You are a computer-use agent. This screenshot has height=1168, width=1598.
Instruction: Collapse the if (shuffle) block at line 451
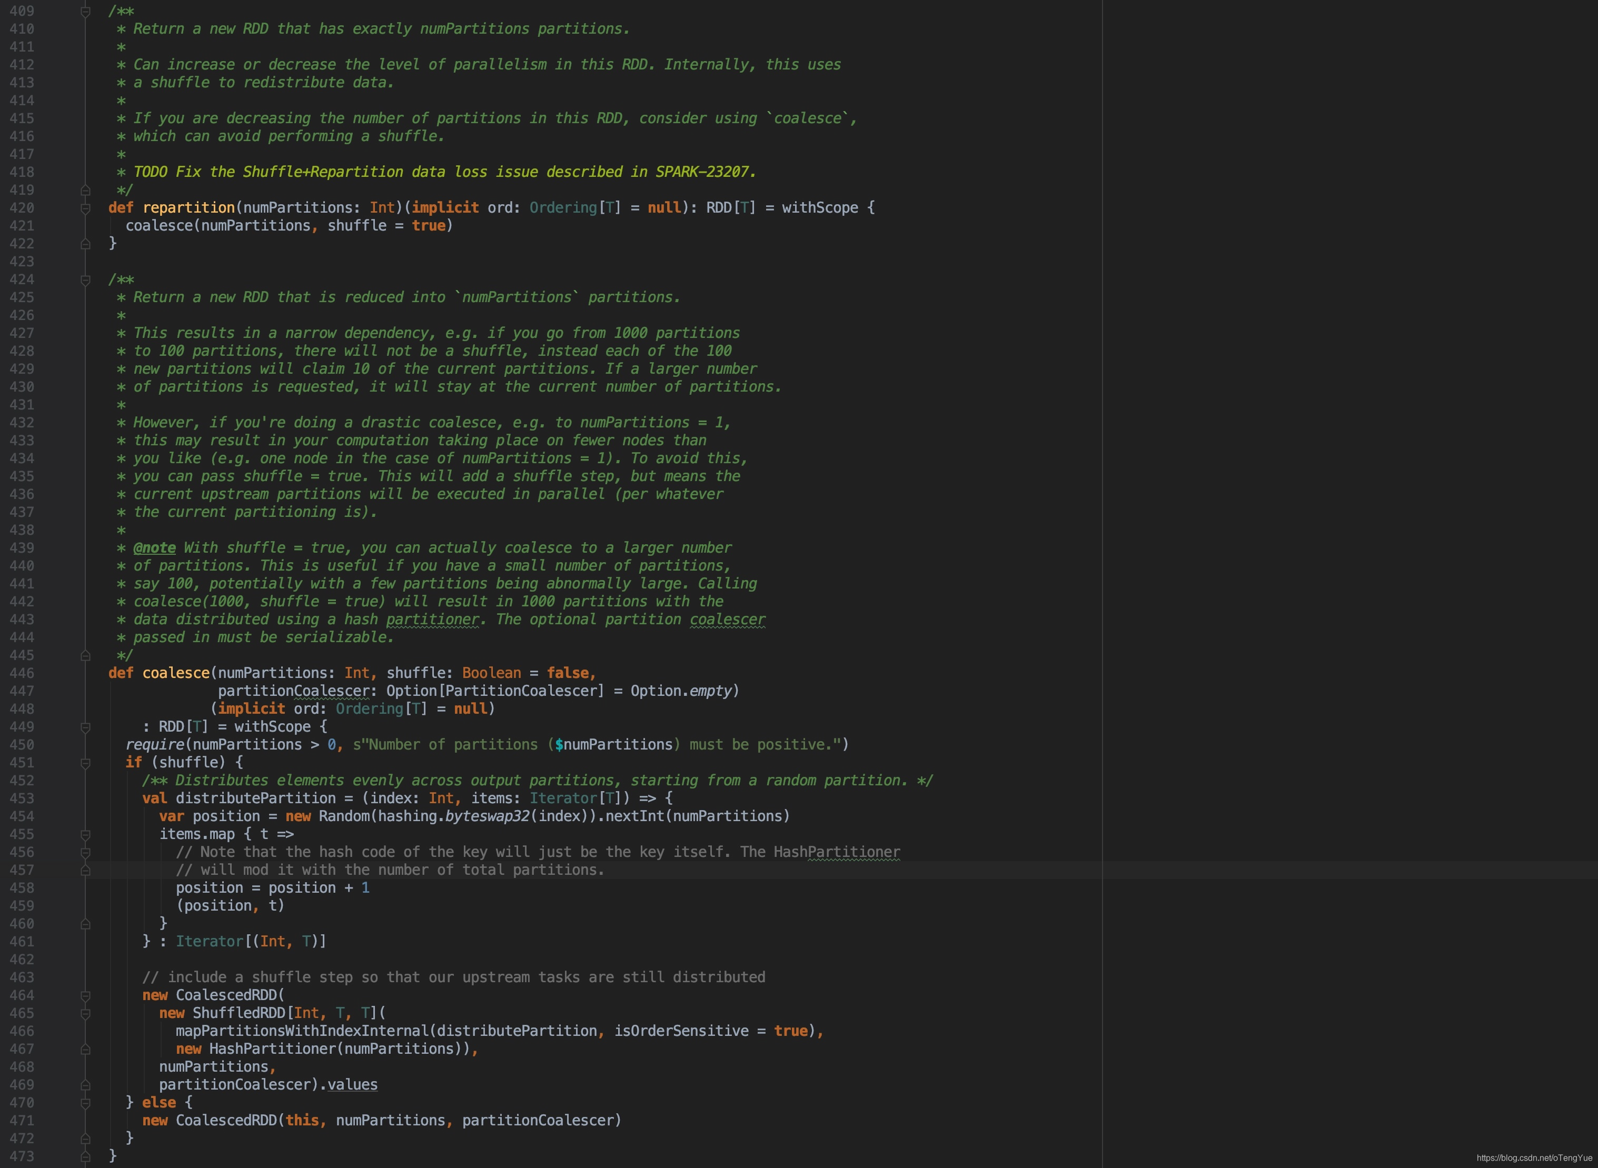(x=85, y=764)
